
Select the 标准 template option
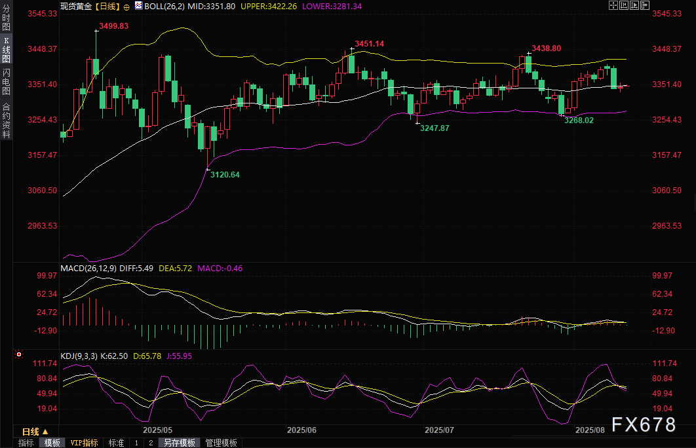(116, 443)
